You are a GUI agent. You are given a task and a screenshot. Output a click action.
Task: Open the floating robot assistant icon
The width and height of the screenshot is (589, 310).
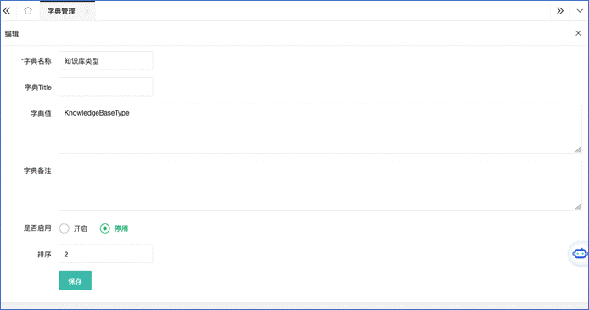tap(579, 254)
